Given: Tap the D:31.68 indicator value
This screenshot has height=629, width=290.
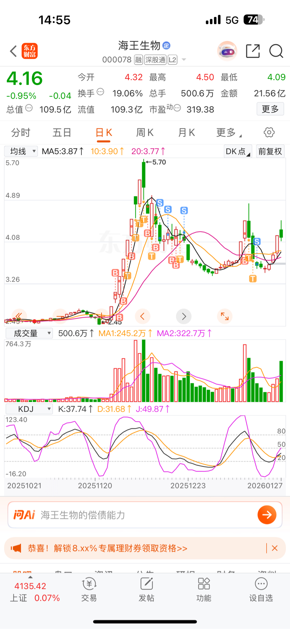Looking at the screenshot, I should click(114, 409).
